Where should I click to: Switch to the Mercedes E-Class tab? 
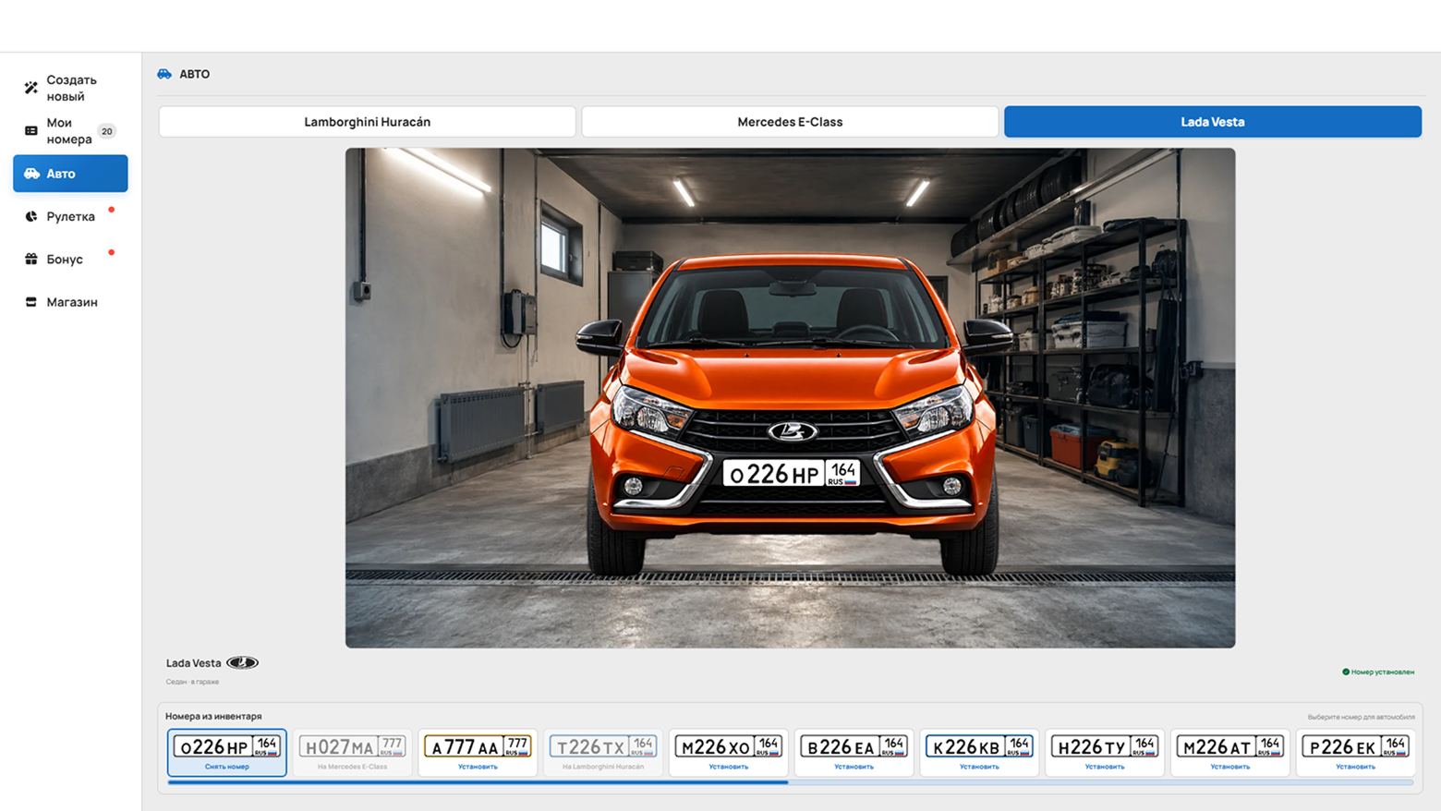click(x=790, y=122)
